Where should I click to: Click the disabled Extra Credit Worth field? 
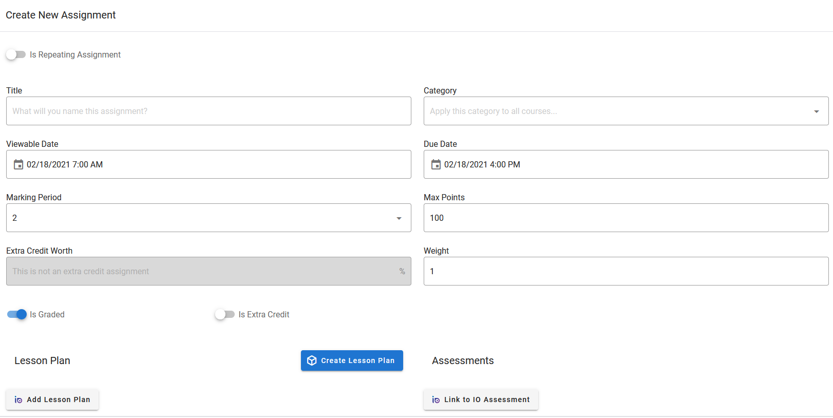coord(209,271)
